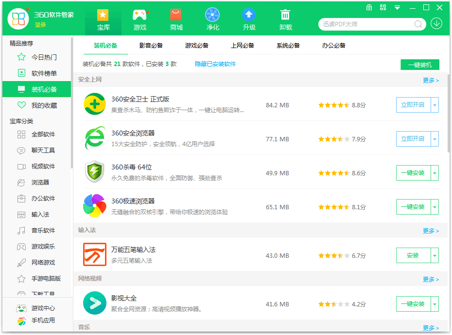Click the 360安全浏览器 app icon

click(95, 138)
